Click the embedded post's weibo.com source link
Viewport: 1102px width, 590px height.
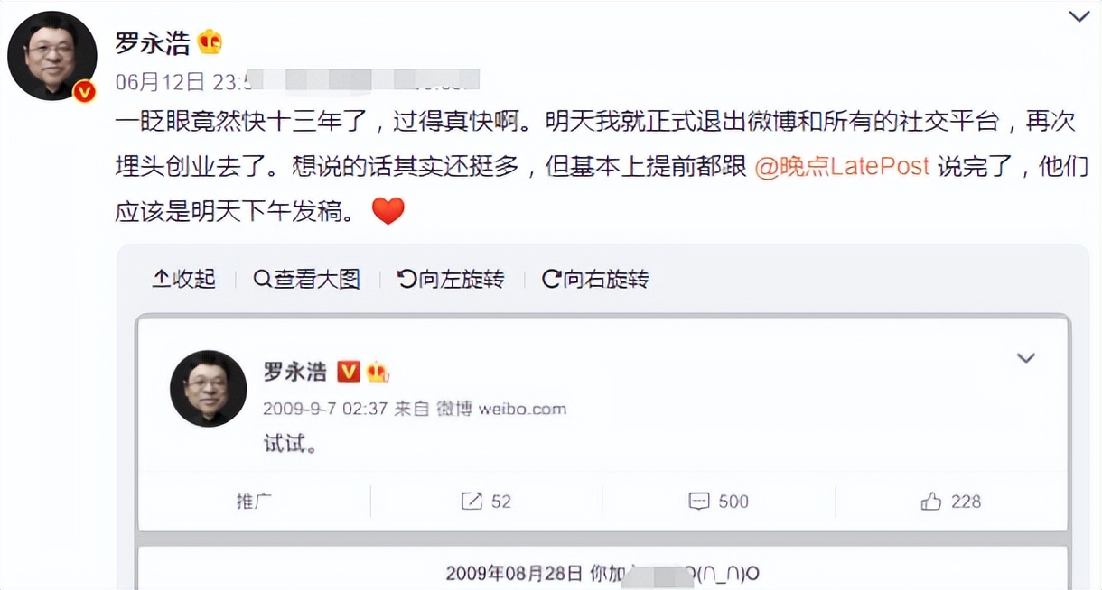[x=522, y=409]
